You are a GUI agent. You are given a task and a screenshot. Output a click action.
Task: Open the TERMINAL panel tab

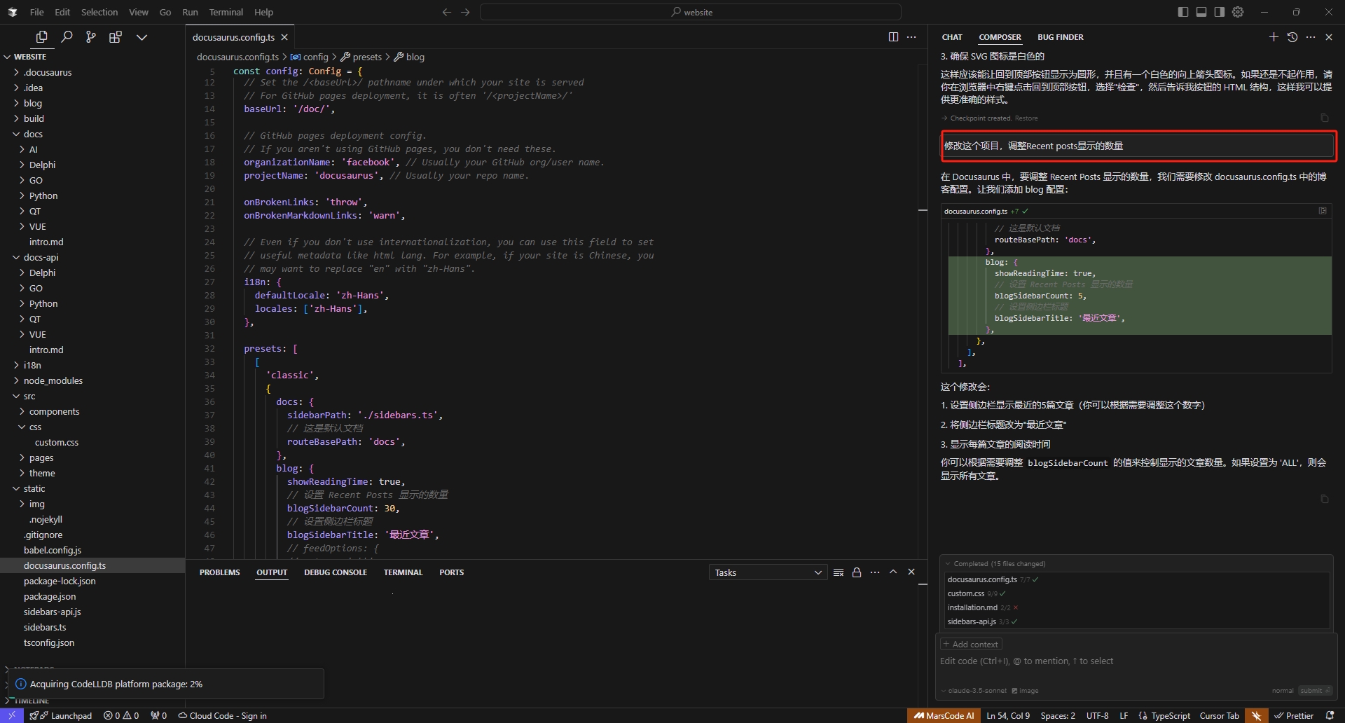pos(403,572)
